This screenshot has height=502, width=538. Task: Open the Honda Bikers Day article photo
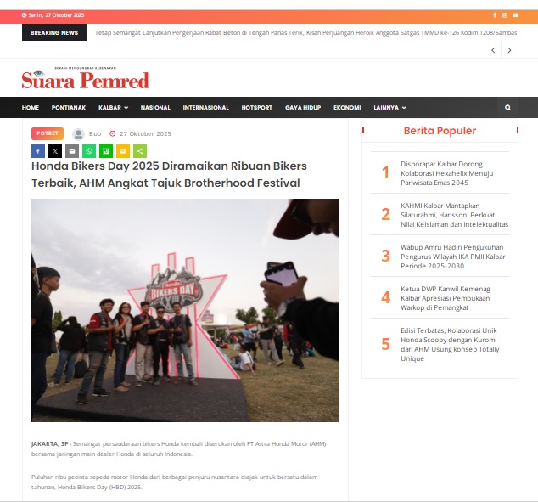185,310
